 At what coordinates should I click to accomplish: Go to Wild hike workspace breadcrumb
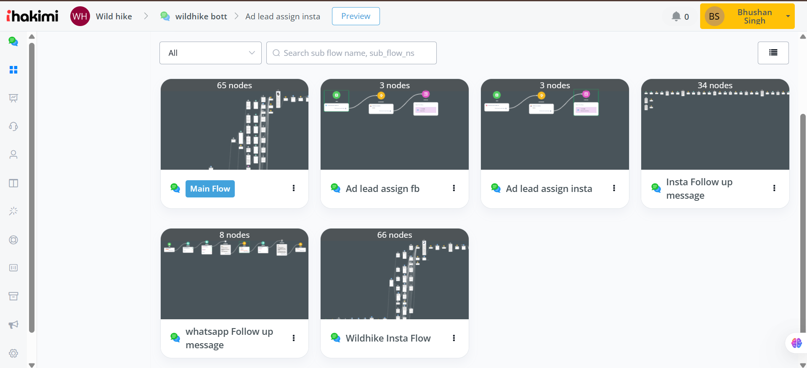click(114, 16)
